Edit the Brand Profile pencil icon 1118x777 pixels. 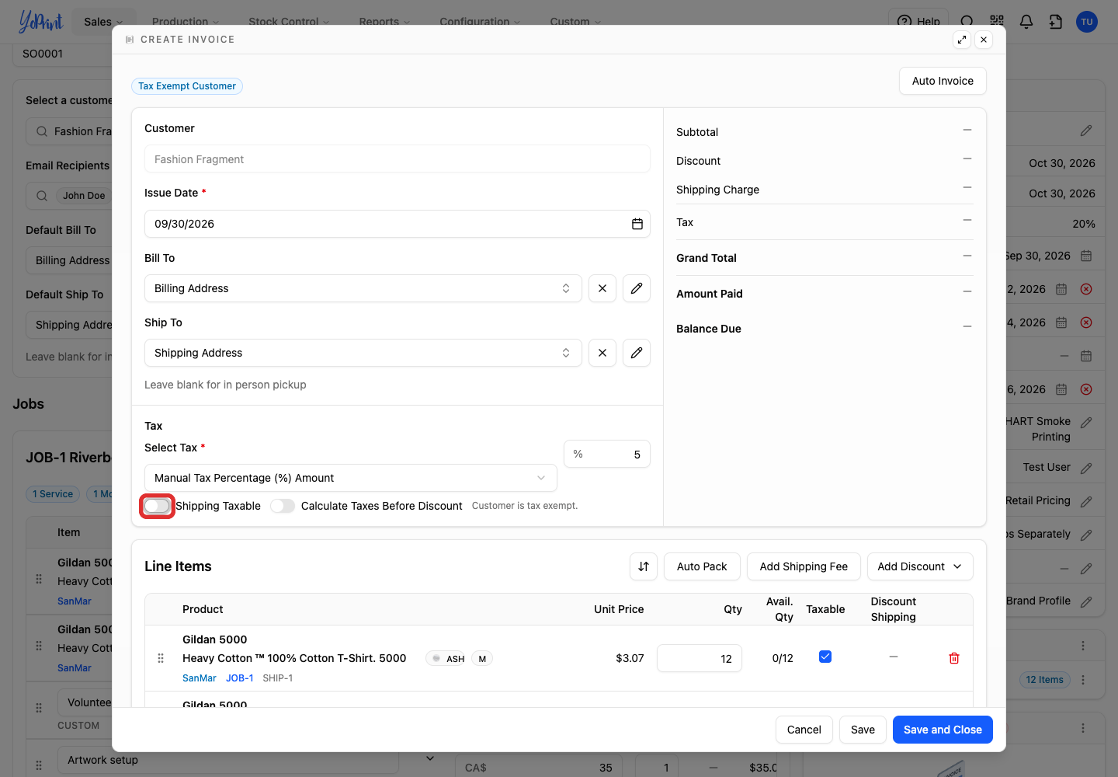(x=1086, y=601)
